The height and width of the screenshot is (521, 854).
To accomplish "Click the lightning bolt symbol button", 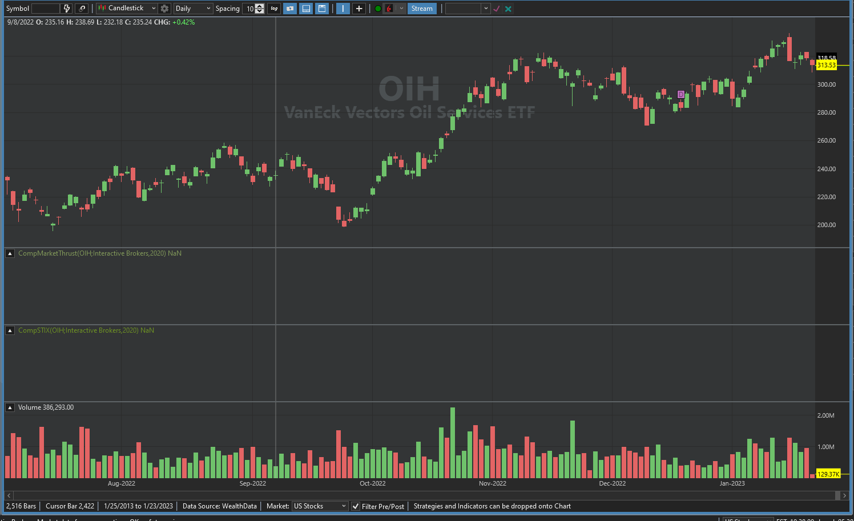I will click(x=67, y=9).
